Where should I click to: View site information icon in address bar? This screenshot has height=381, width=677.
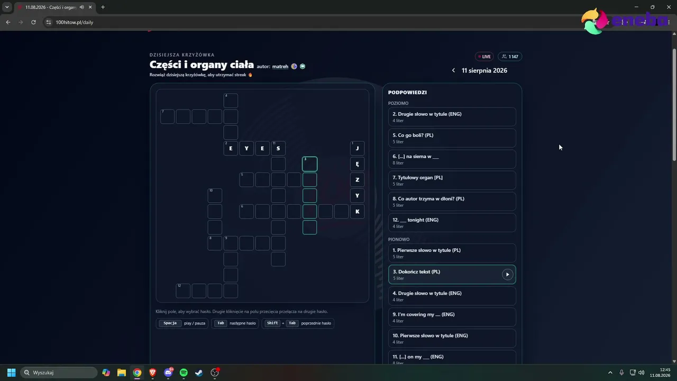point(49,22)
